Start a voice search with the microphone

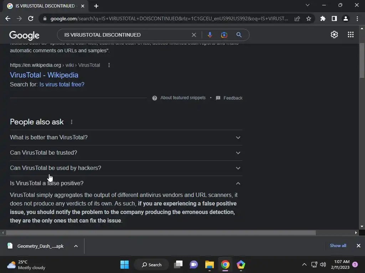click(x=210, y=35)
